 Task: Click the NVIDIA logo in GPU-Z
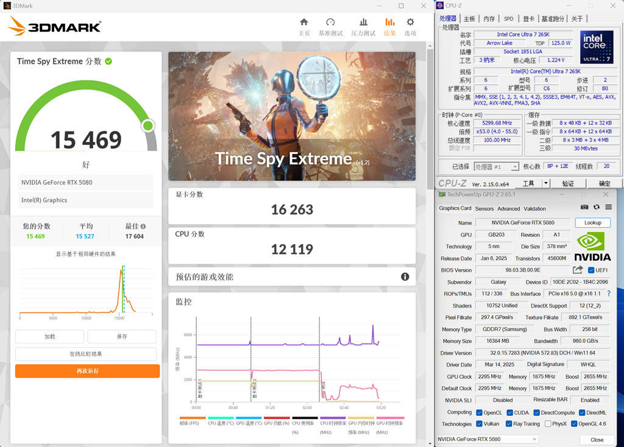592,247
